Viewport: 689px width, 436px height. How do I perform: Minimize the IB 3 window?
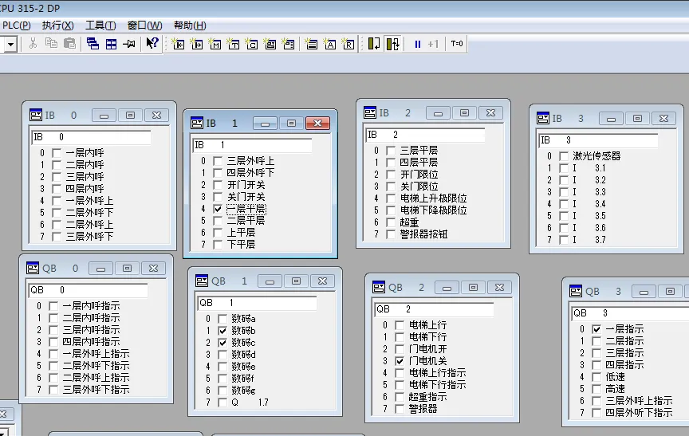(x=611, y=119)
